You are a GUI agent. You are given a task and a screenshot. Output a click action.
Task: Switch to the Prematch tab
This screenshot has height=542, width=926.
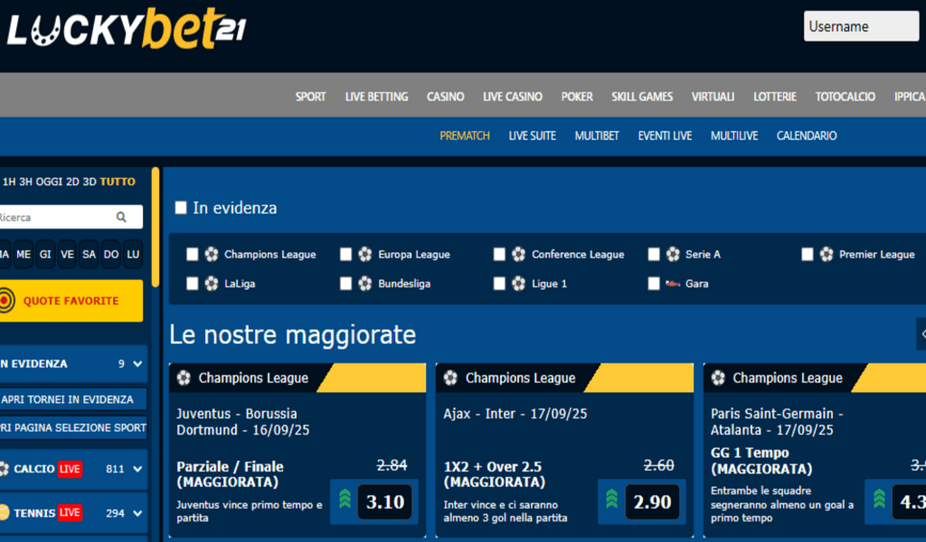click(x=465, y=135)
